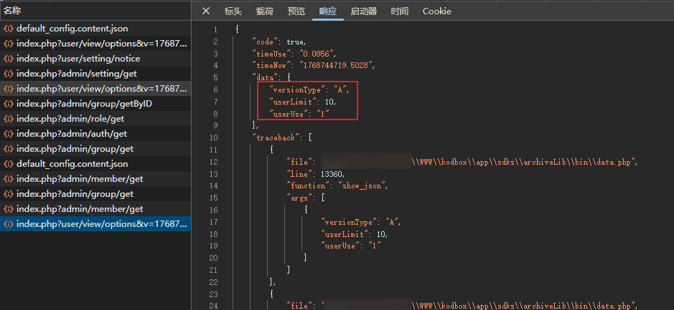This screenshot has width=674, height=310.
Task: Select the gray highlighted user/view/options request
Action: 100,89
